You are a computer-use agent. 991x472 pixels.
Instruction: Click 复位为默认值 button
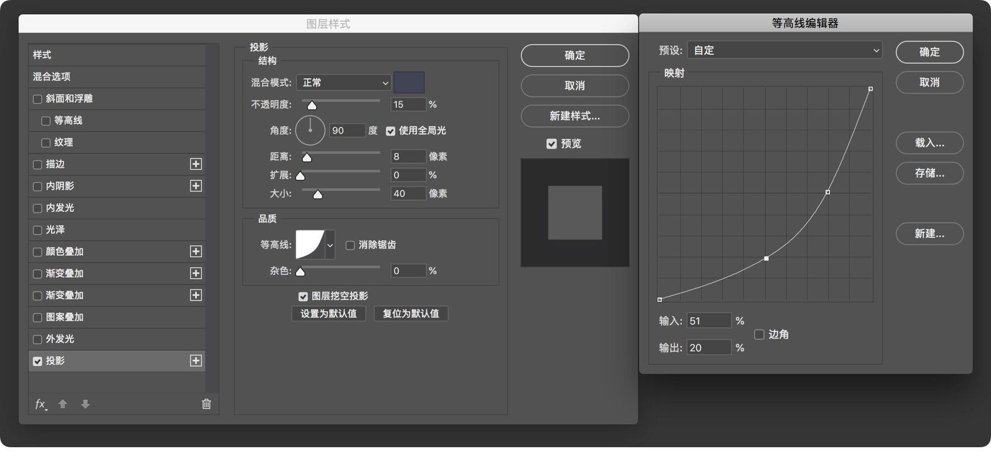coord(411,313)
